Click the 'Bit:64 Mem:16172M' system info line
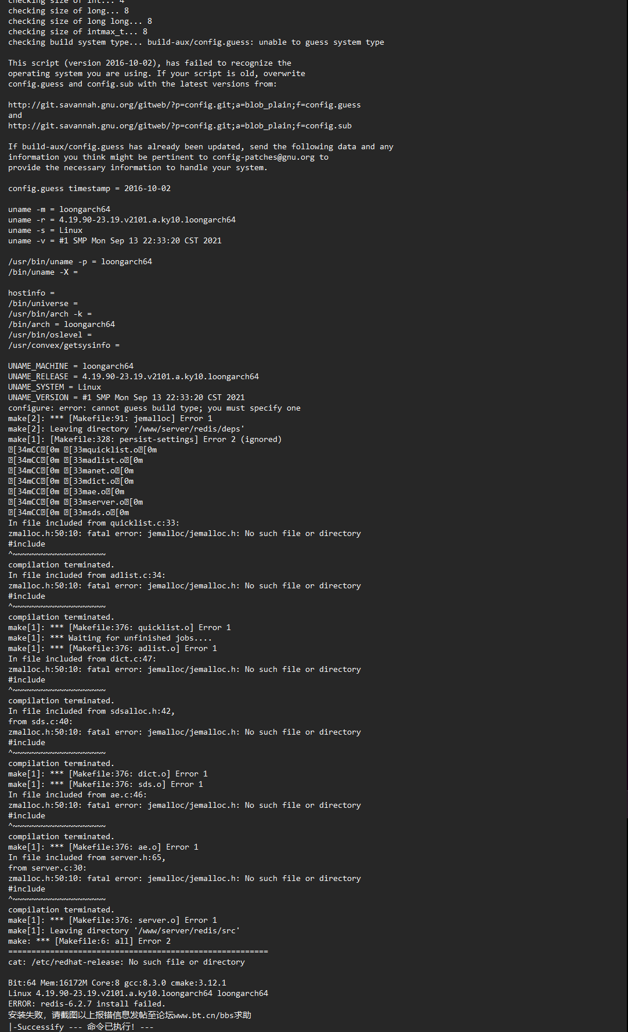Viewport: 628px width, 1032px height. click(x=117, y=983)
